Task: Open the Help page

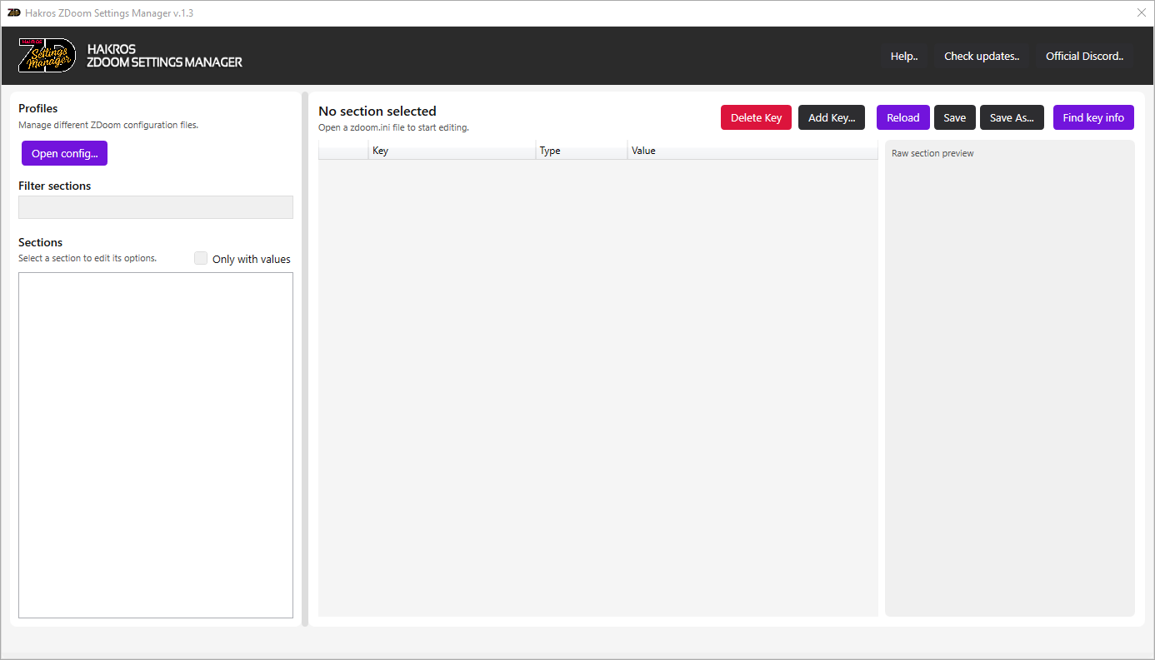Action: pyautogui.click(x=904, y=57)
